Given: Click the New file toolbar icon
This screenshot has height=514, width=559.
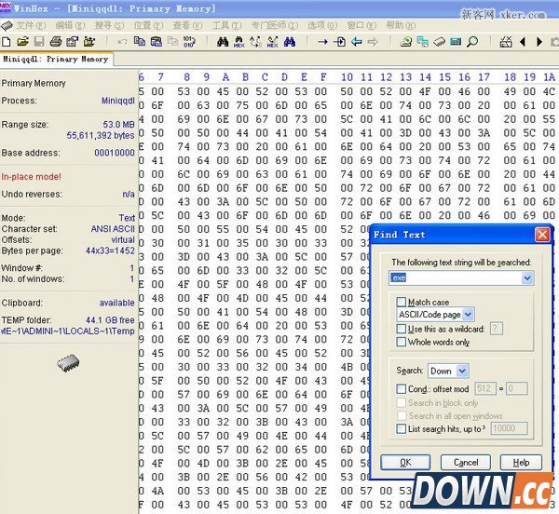Looking at the screenshot, I should 7,42.
